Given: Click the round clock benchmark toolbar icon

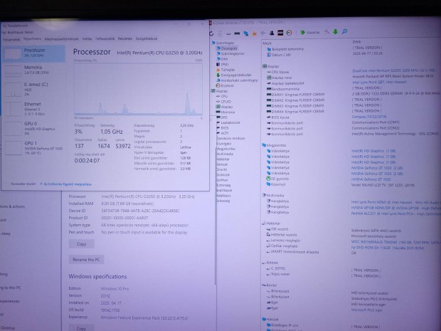Looking at the screenshot, I should (289, 33).
